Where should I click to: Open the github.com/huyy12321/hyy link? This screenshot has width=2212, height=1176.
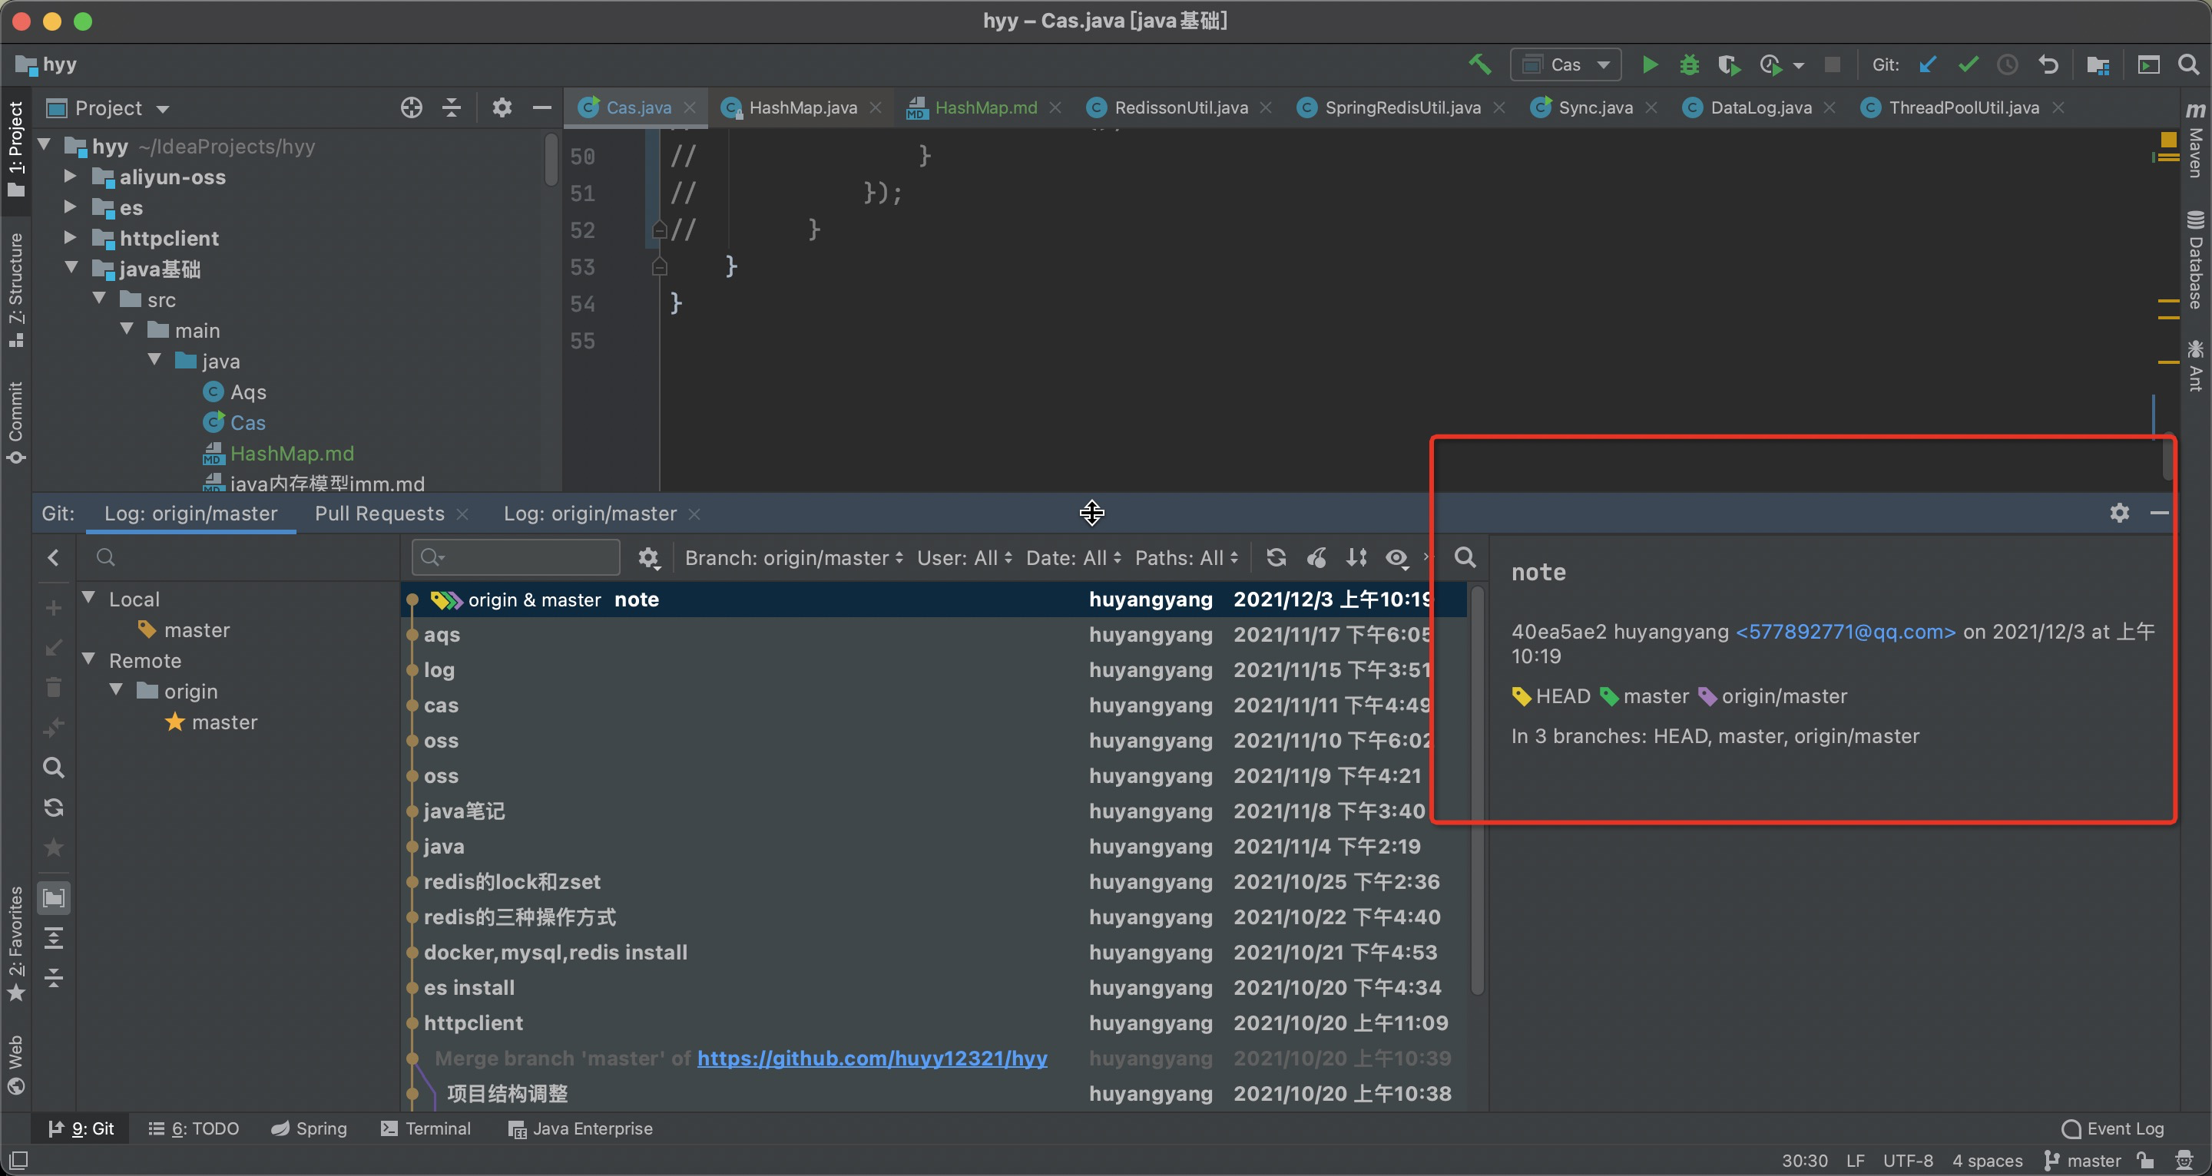click(x=872, y=1059)
